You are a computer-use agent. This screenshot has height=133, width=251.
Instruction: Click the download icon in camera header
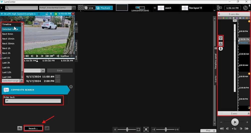(x=51, y=14)
